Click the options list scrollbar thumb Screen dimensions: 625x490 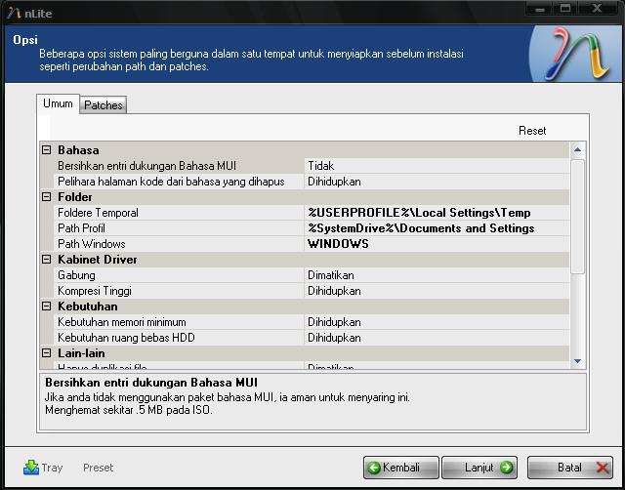[x=577, y=217]
